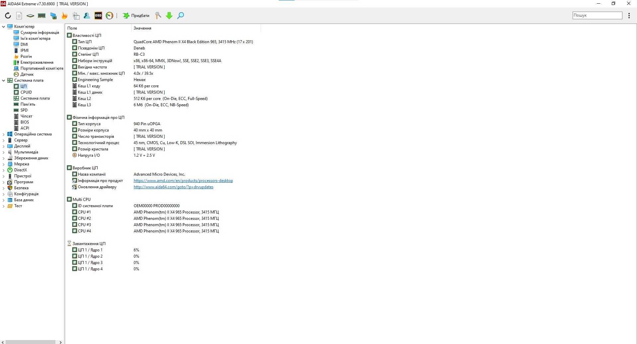Click Властивості ЦП group header

click(87, 36)
